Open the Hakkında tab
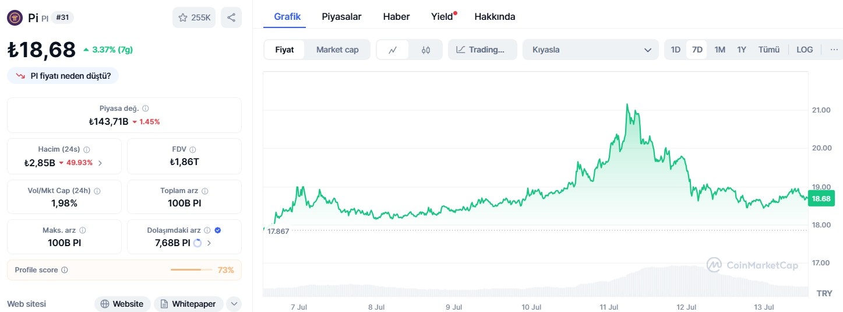The width and height of the screenshot is (843, 312). [x=495, y=16]
